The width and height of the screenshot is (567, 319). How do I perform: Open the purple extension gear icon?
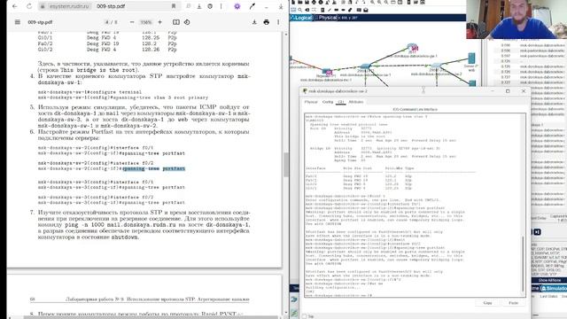[237, 6]
